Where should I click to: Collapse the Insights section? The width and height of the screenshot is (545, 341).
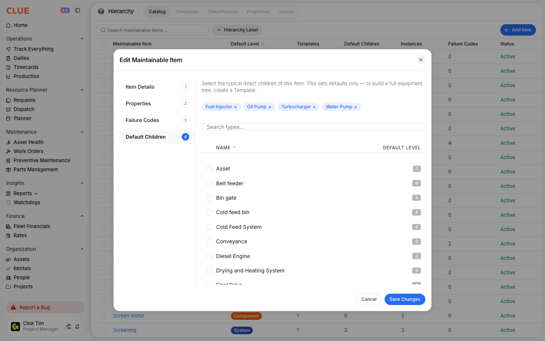[x=82, y=183]
